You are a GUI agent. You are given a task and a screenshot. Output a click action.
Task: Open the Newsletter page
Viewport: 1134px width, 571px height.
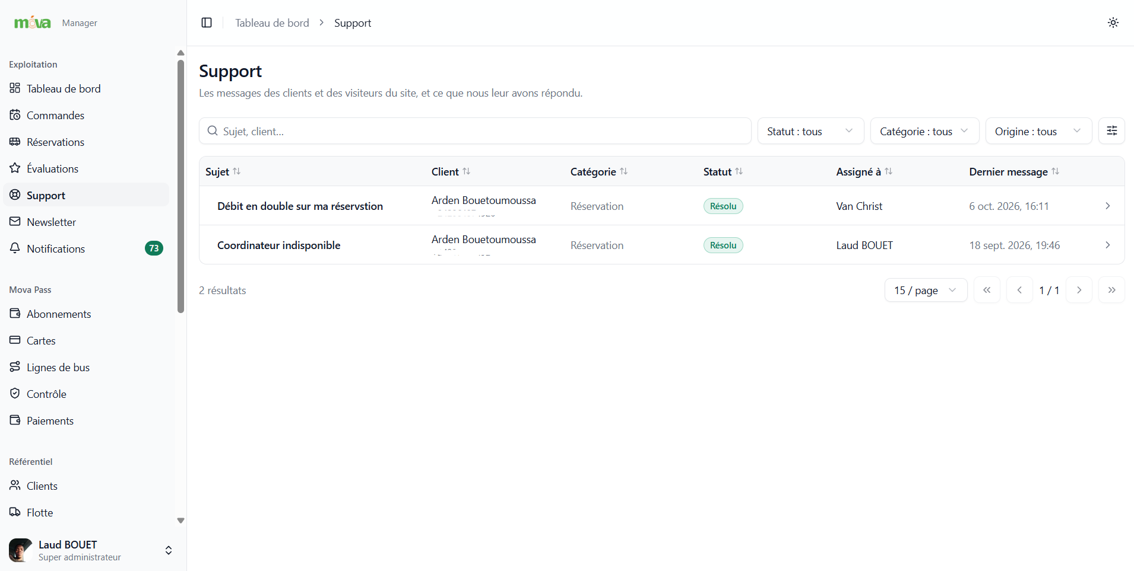[86, 222]
